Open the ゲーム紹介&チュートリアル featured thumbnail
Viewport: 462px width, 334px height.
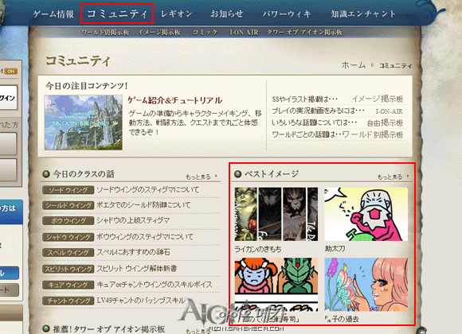[x=84, y=122]
